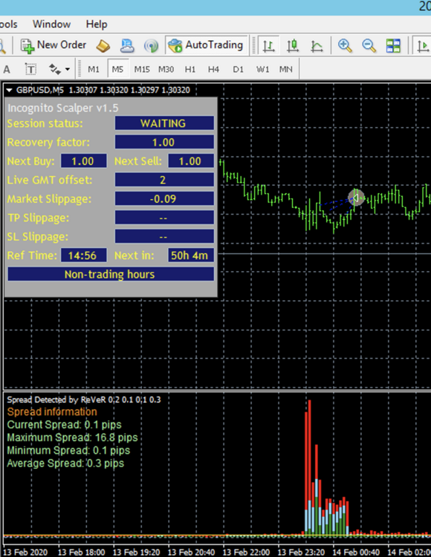Click the Current Spread: 0.1 pips line

[65, 425]
